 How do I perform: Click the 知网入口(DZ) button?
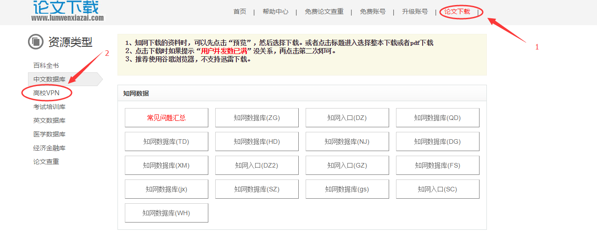coord(347,118)
